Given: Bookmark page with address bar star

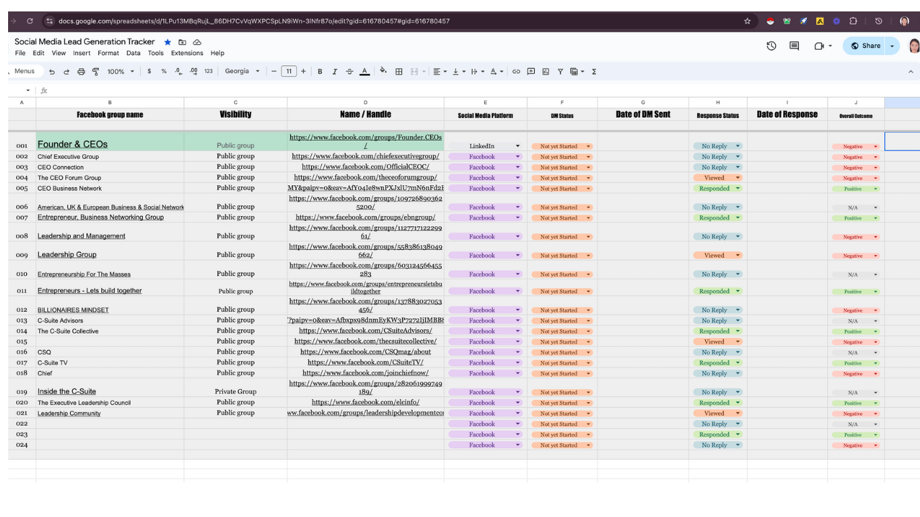Looking at the screenshot, I should [747, 21].
